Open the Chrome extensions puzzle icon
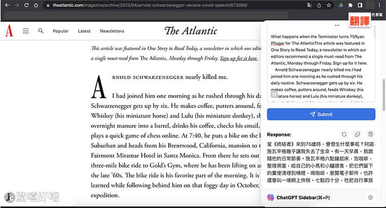Viewport: 386px width, 208px height. point(350,5)
